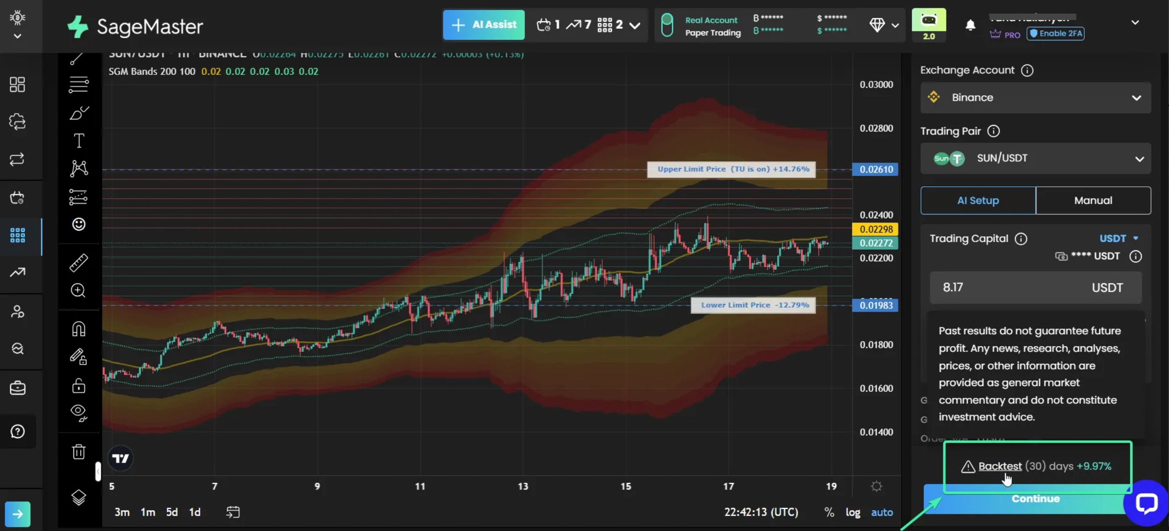Click the Trading Pair info icon
The width and height of the screenshot is (1169, 531).
[x=993, y=131]
